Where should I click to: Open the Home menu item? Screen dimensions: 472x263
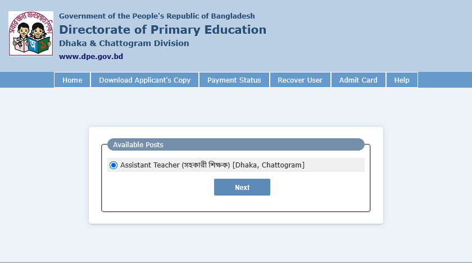click(72, 80)
